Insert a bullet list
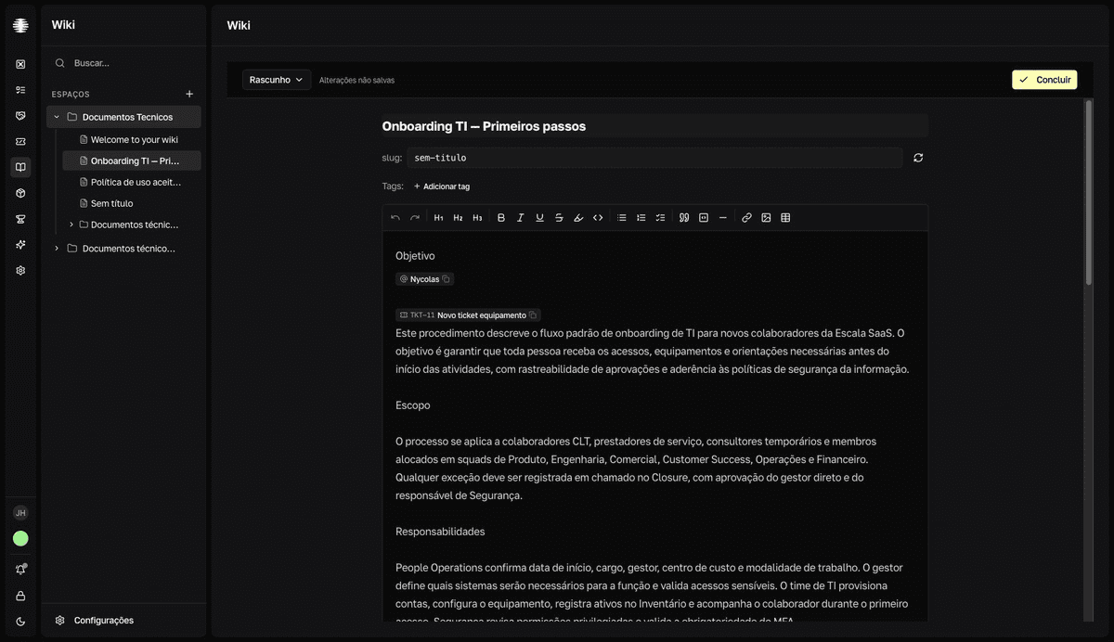 coord(622,218)
